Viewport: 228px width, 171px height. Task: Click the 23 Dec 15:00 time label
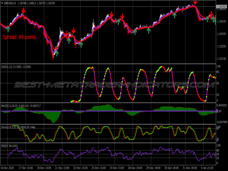[x=98, y=168]
